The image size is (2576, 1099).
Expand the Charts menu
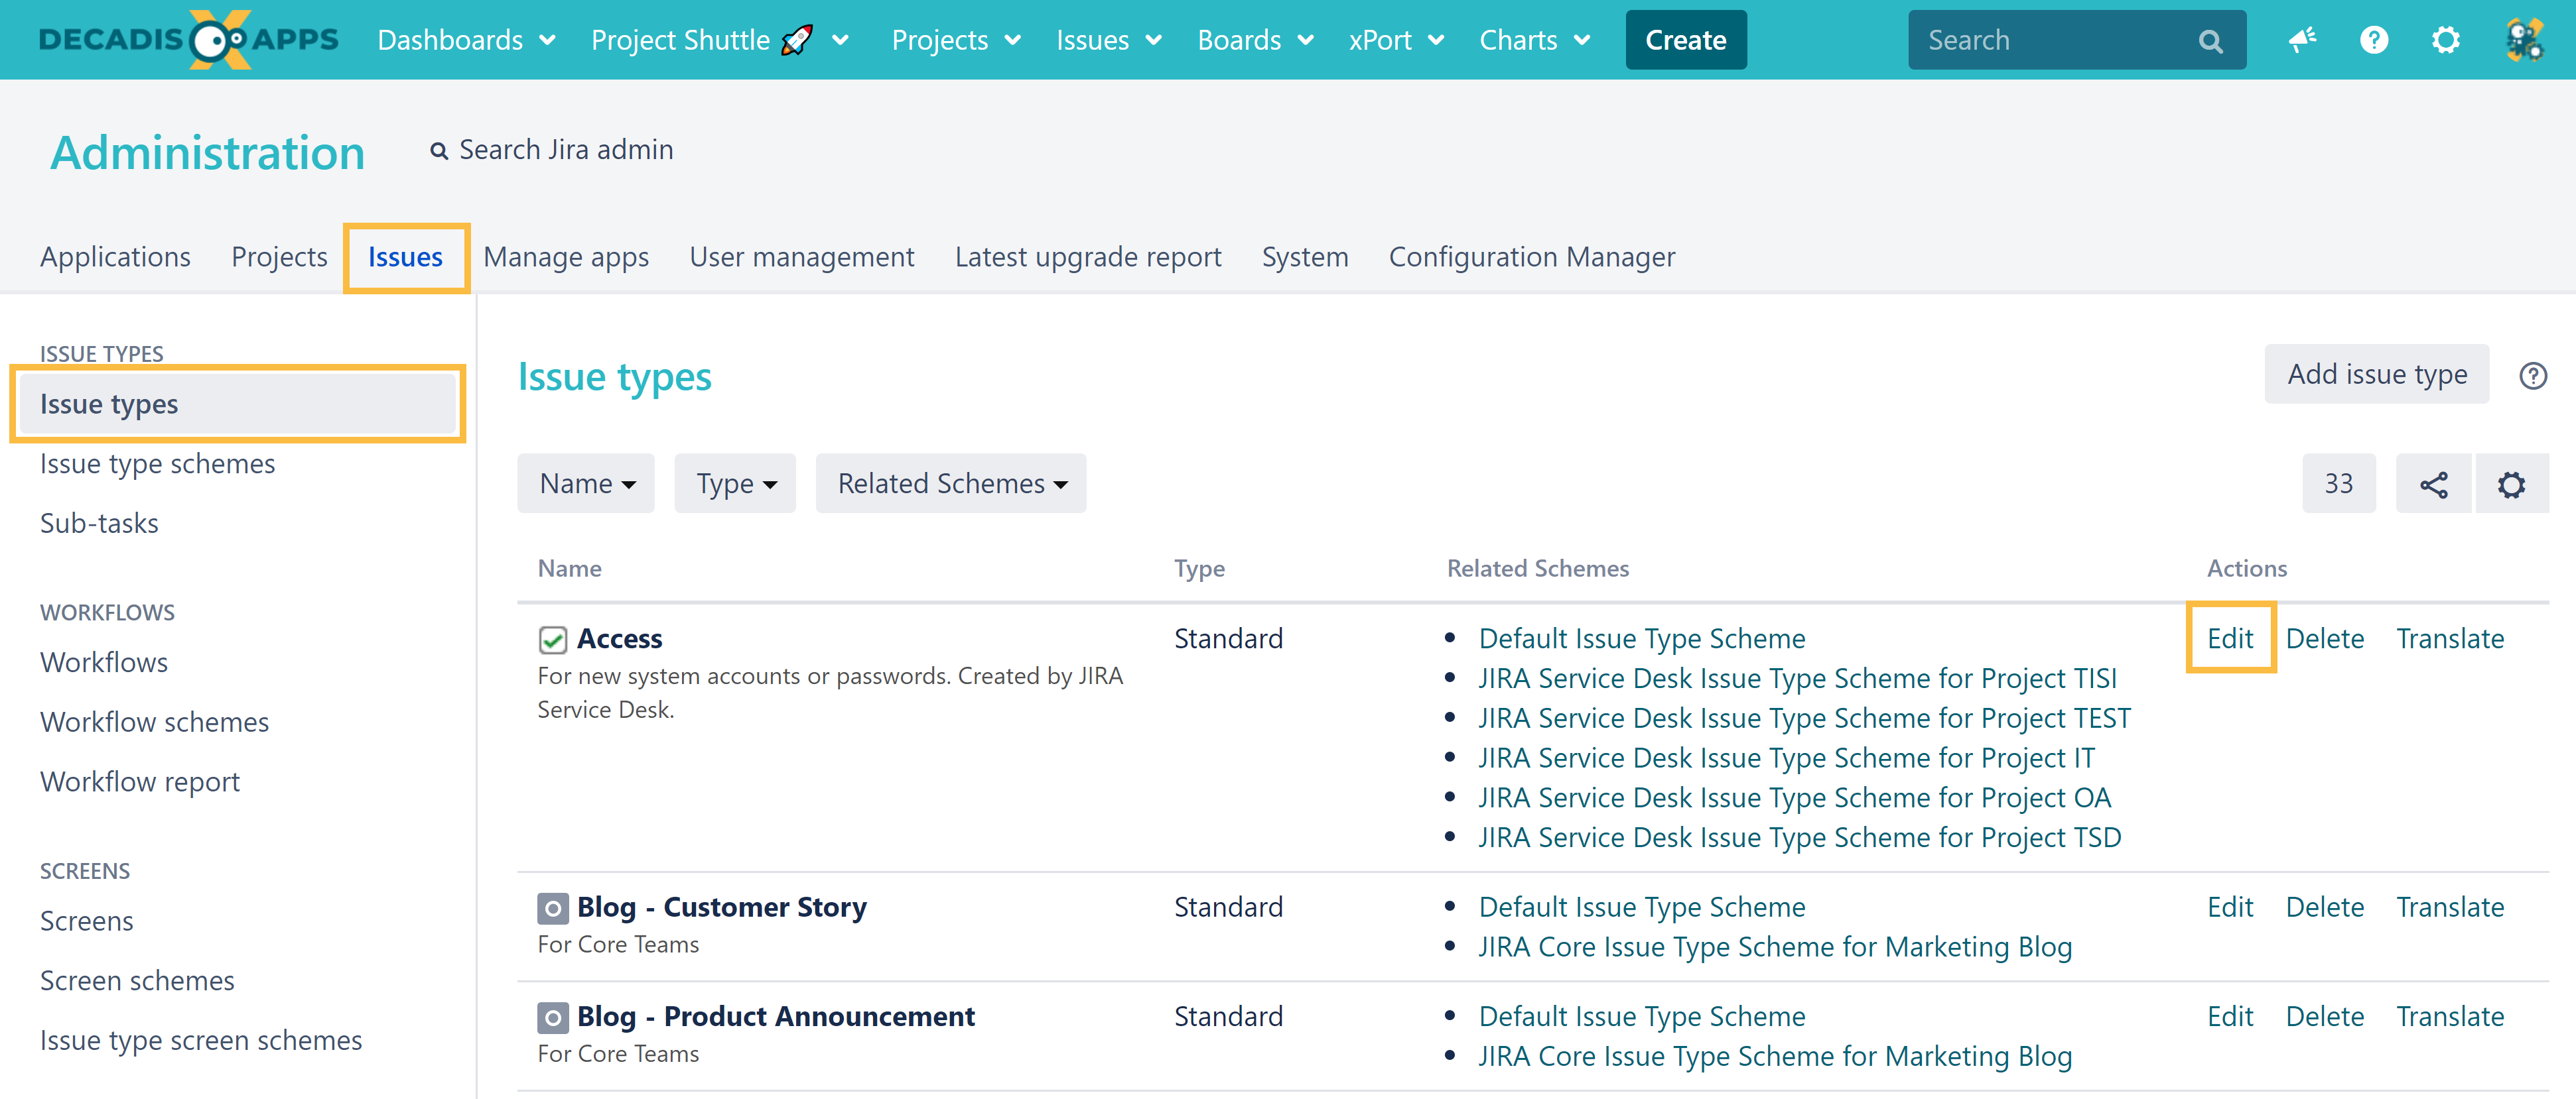coord(1535,40)
